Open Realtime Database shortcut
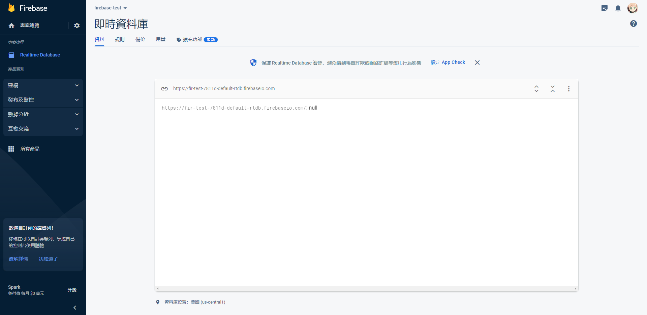The width and height of the screenshot is (647, 315). (x=40, y=55)
